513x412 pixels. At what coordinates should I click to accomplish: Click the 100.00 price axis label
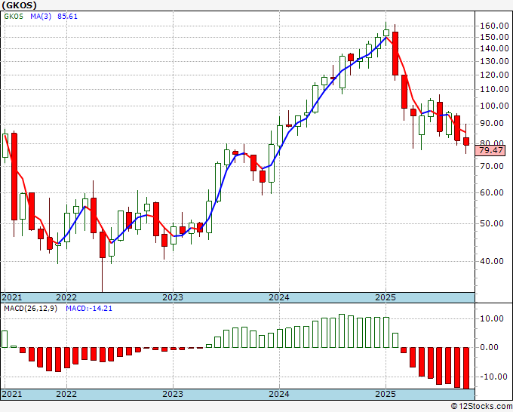tap(494, 106)
